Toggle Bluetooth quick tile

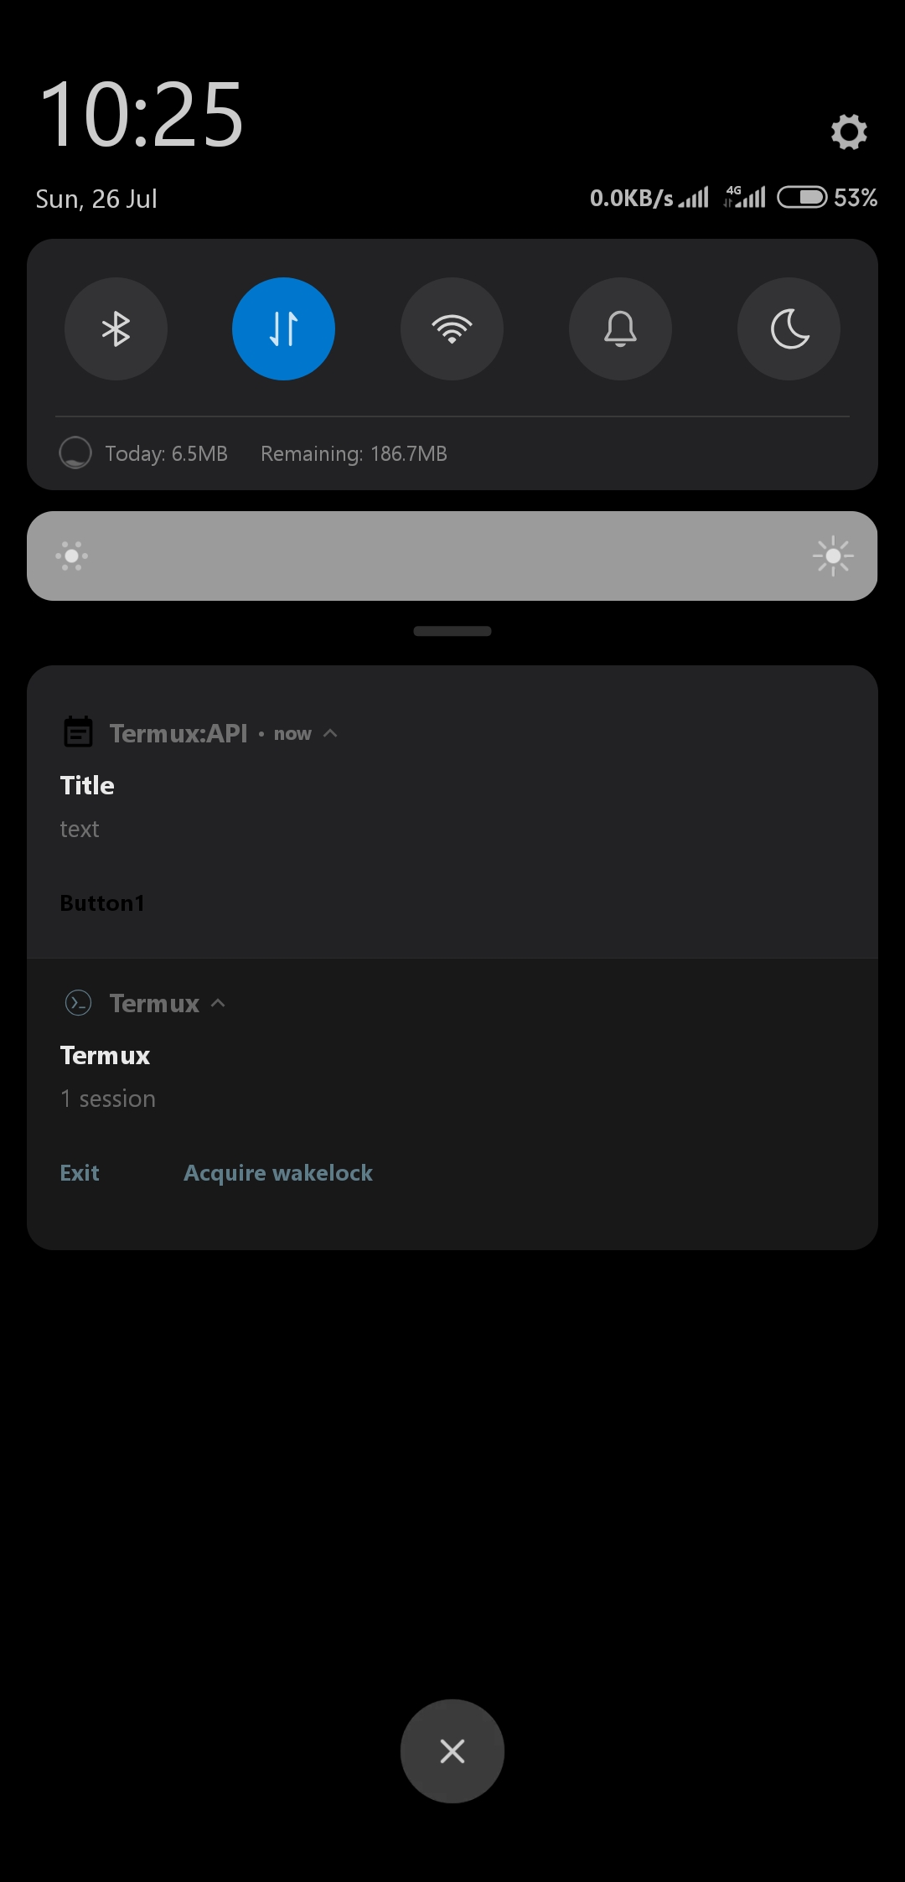tap(116, 328)
